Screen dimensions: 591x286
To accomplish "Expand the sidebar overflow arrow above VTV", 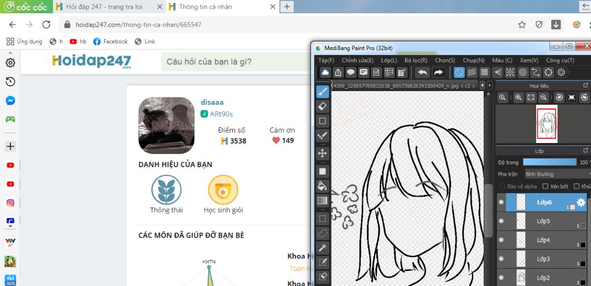I will click(10, 227).
